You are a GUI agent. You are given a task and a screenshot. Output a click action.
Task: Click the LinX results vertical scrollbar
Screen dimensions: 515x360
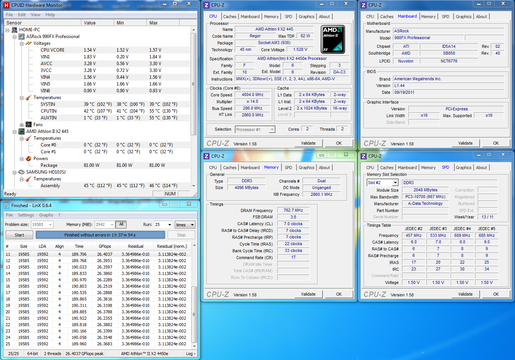point(194,295)
